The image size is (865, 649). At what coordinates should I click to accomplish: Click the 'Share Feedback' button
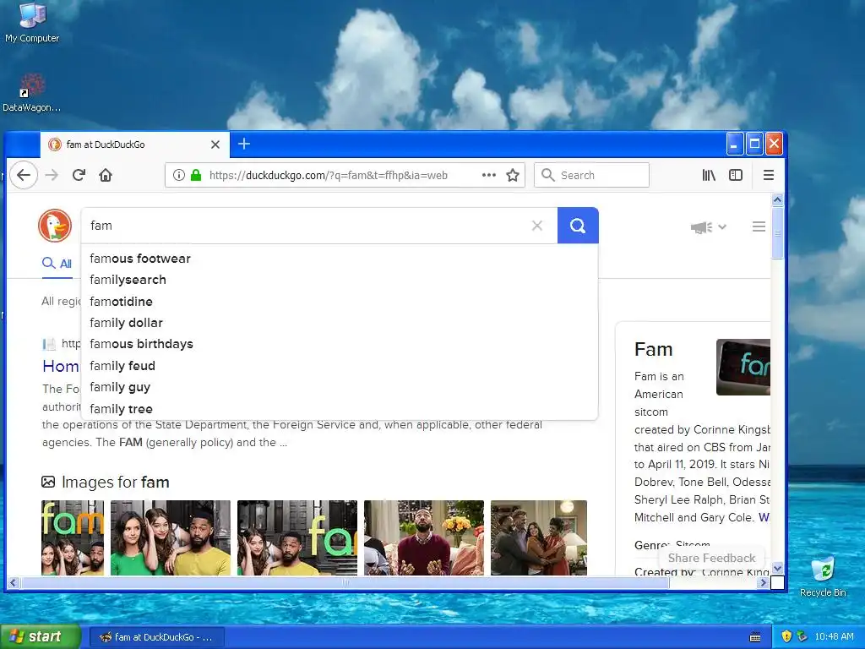coord(711,558)
